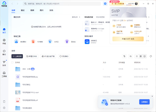Refresh the file list
Image resolution: width=156 pixels, height=112 pixels.
[151, 56]
